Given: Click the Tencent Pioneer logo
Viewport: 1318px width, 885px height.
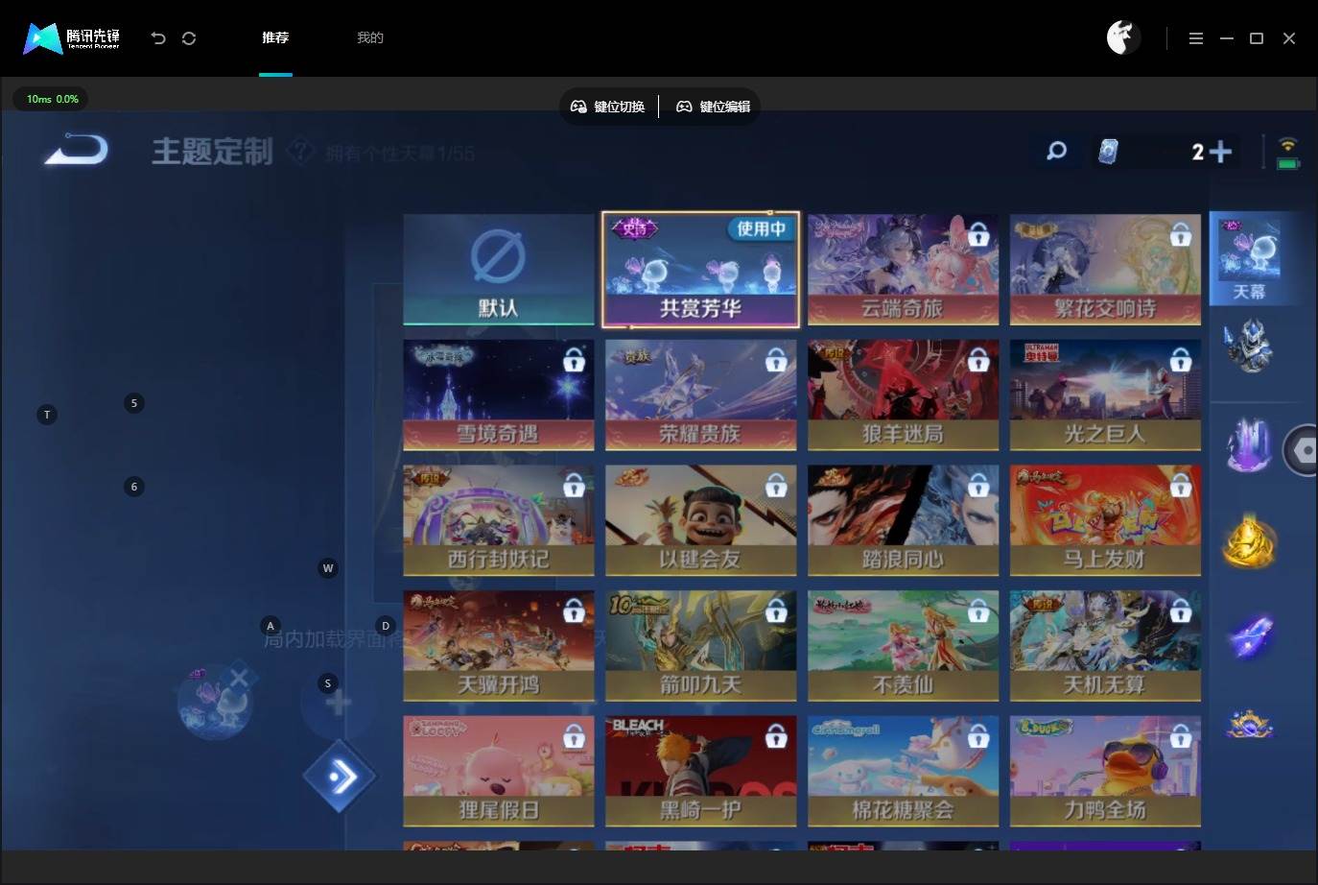Looking at the screenshot, I should point(72,38).
